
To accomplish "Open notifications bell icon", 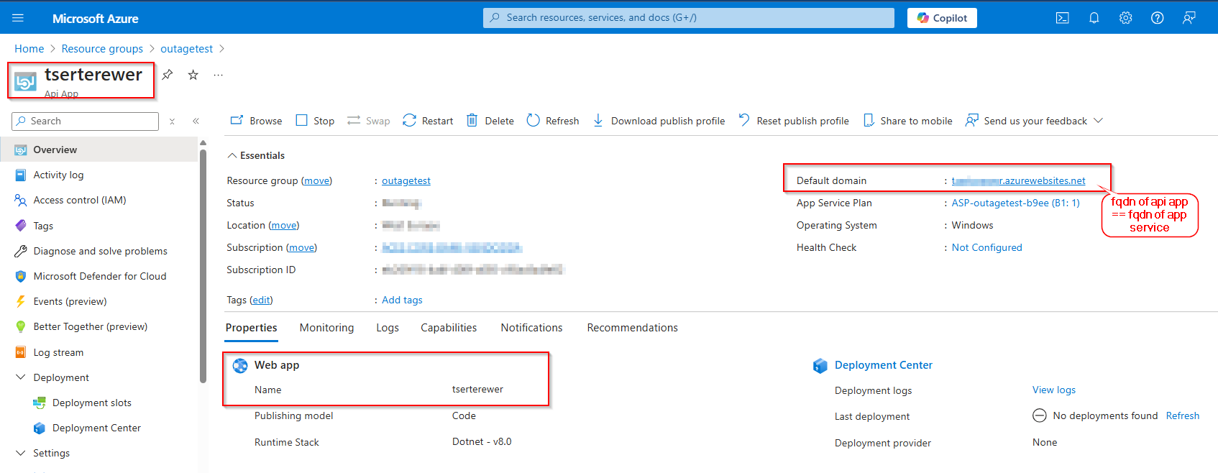I will point(1094,18).
